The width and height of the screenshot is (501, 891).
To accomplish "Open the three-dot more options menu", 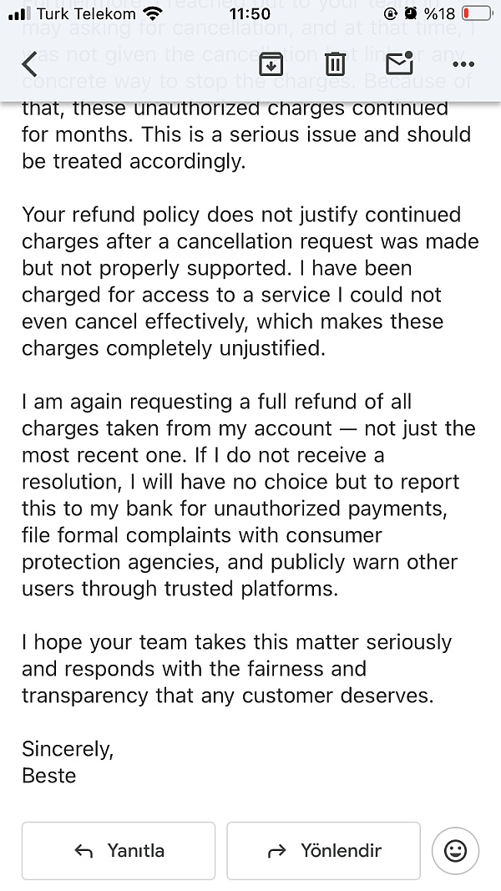I will tap(463, 64).
